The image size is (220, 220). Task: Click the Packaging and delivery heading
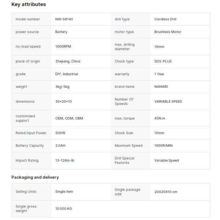(35, 177)
